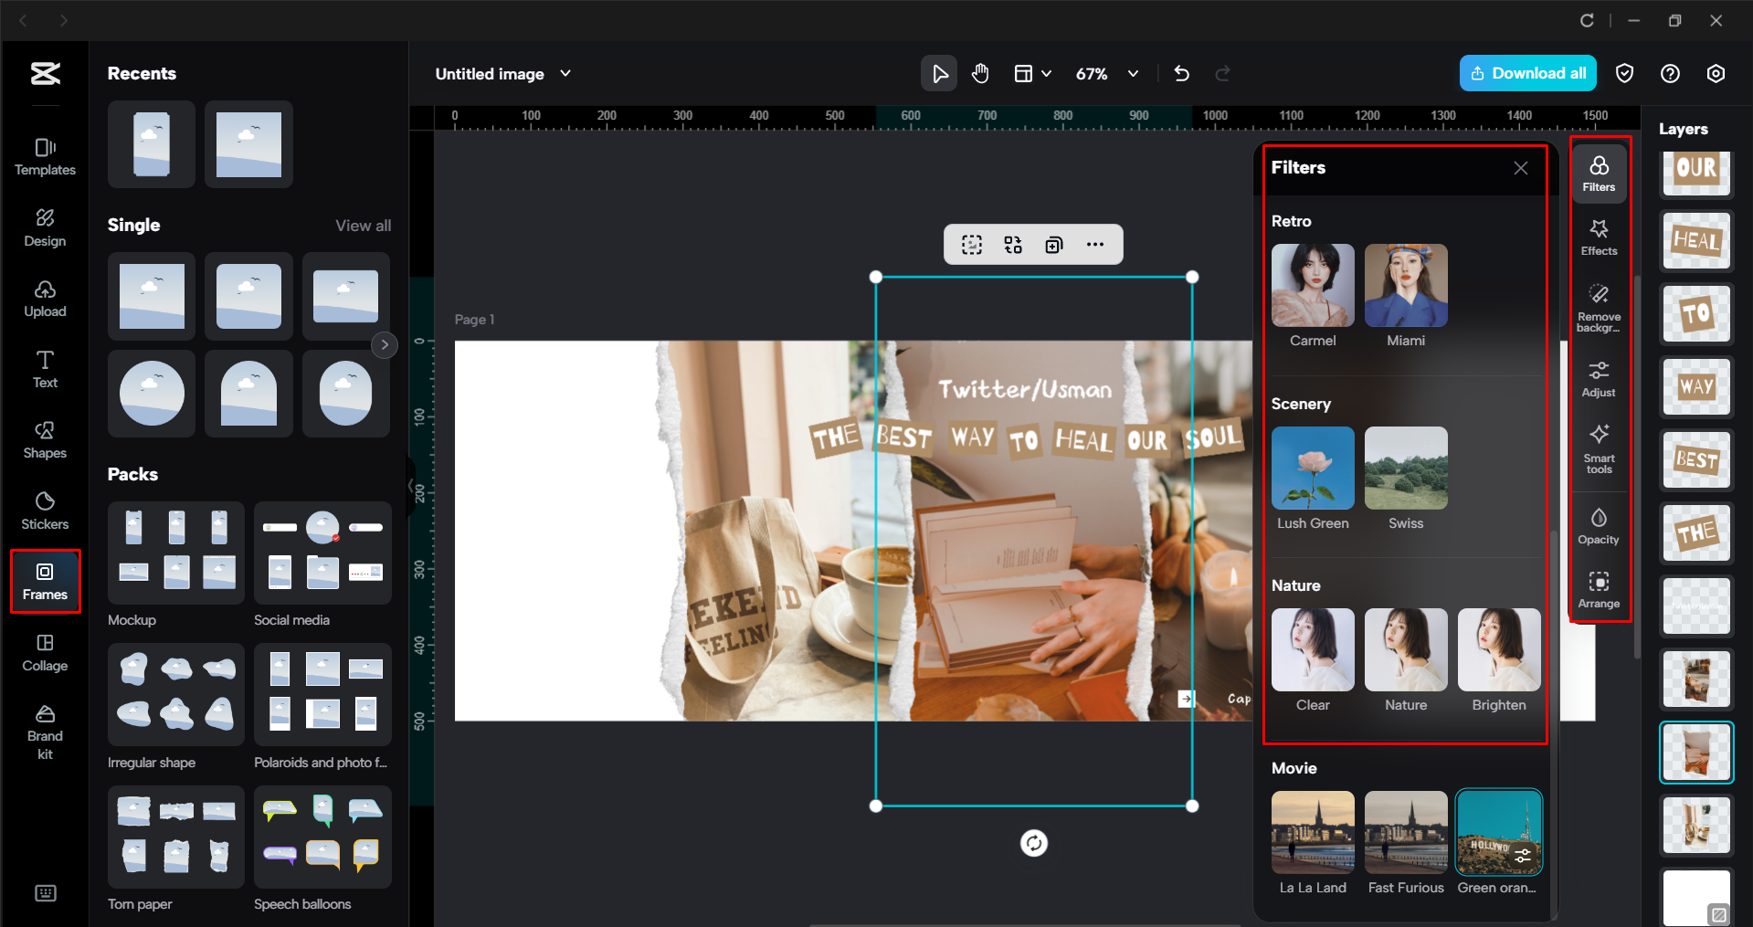Viewport: 1753px width, 927px height.
Task: Open the help question mark icon
Action: (x=1670, y=73)
